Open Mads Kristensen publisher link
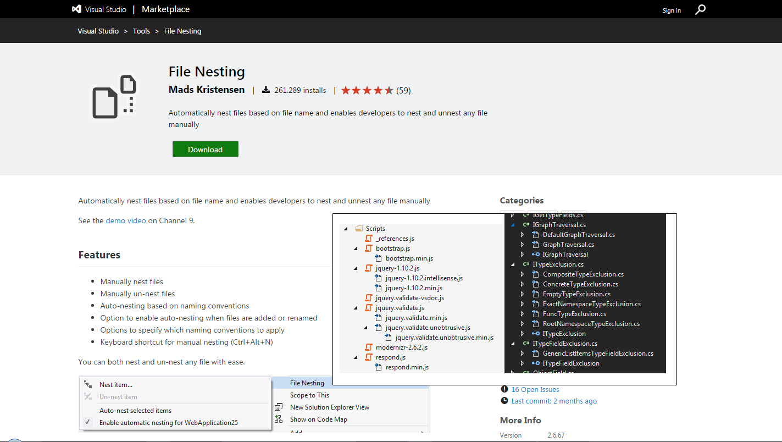The image size is (782, 442). pyautogui.click(x=207, y=90)
